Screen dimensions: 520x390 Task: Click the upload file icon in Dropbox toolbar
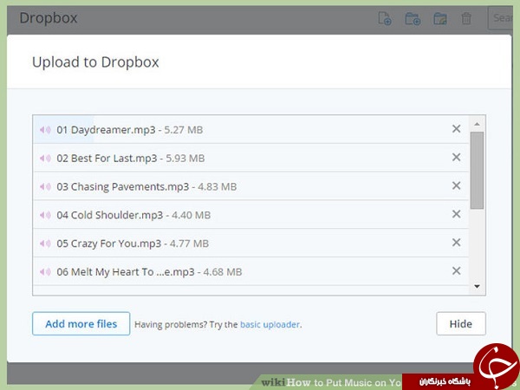[x=385, y=18]
